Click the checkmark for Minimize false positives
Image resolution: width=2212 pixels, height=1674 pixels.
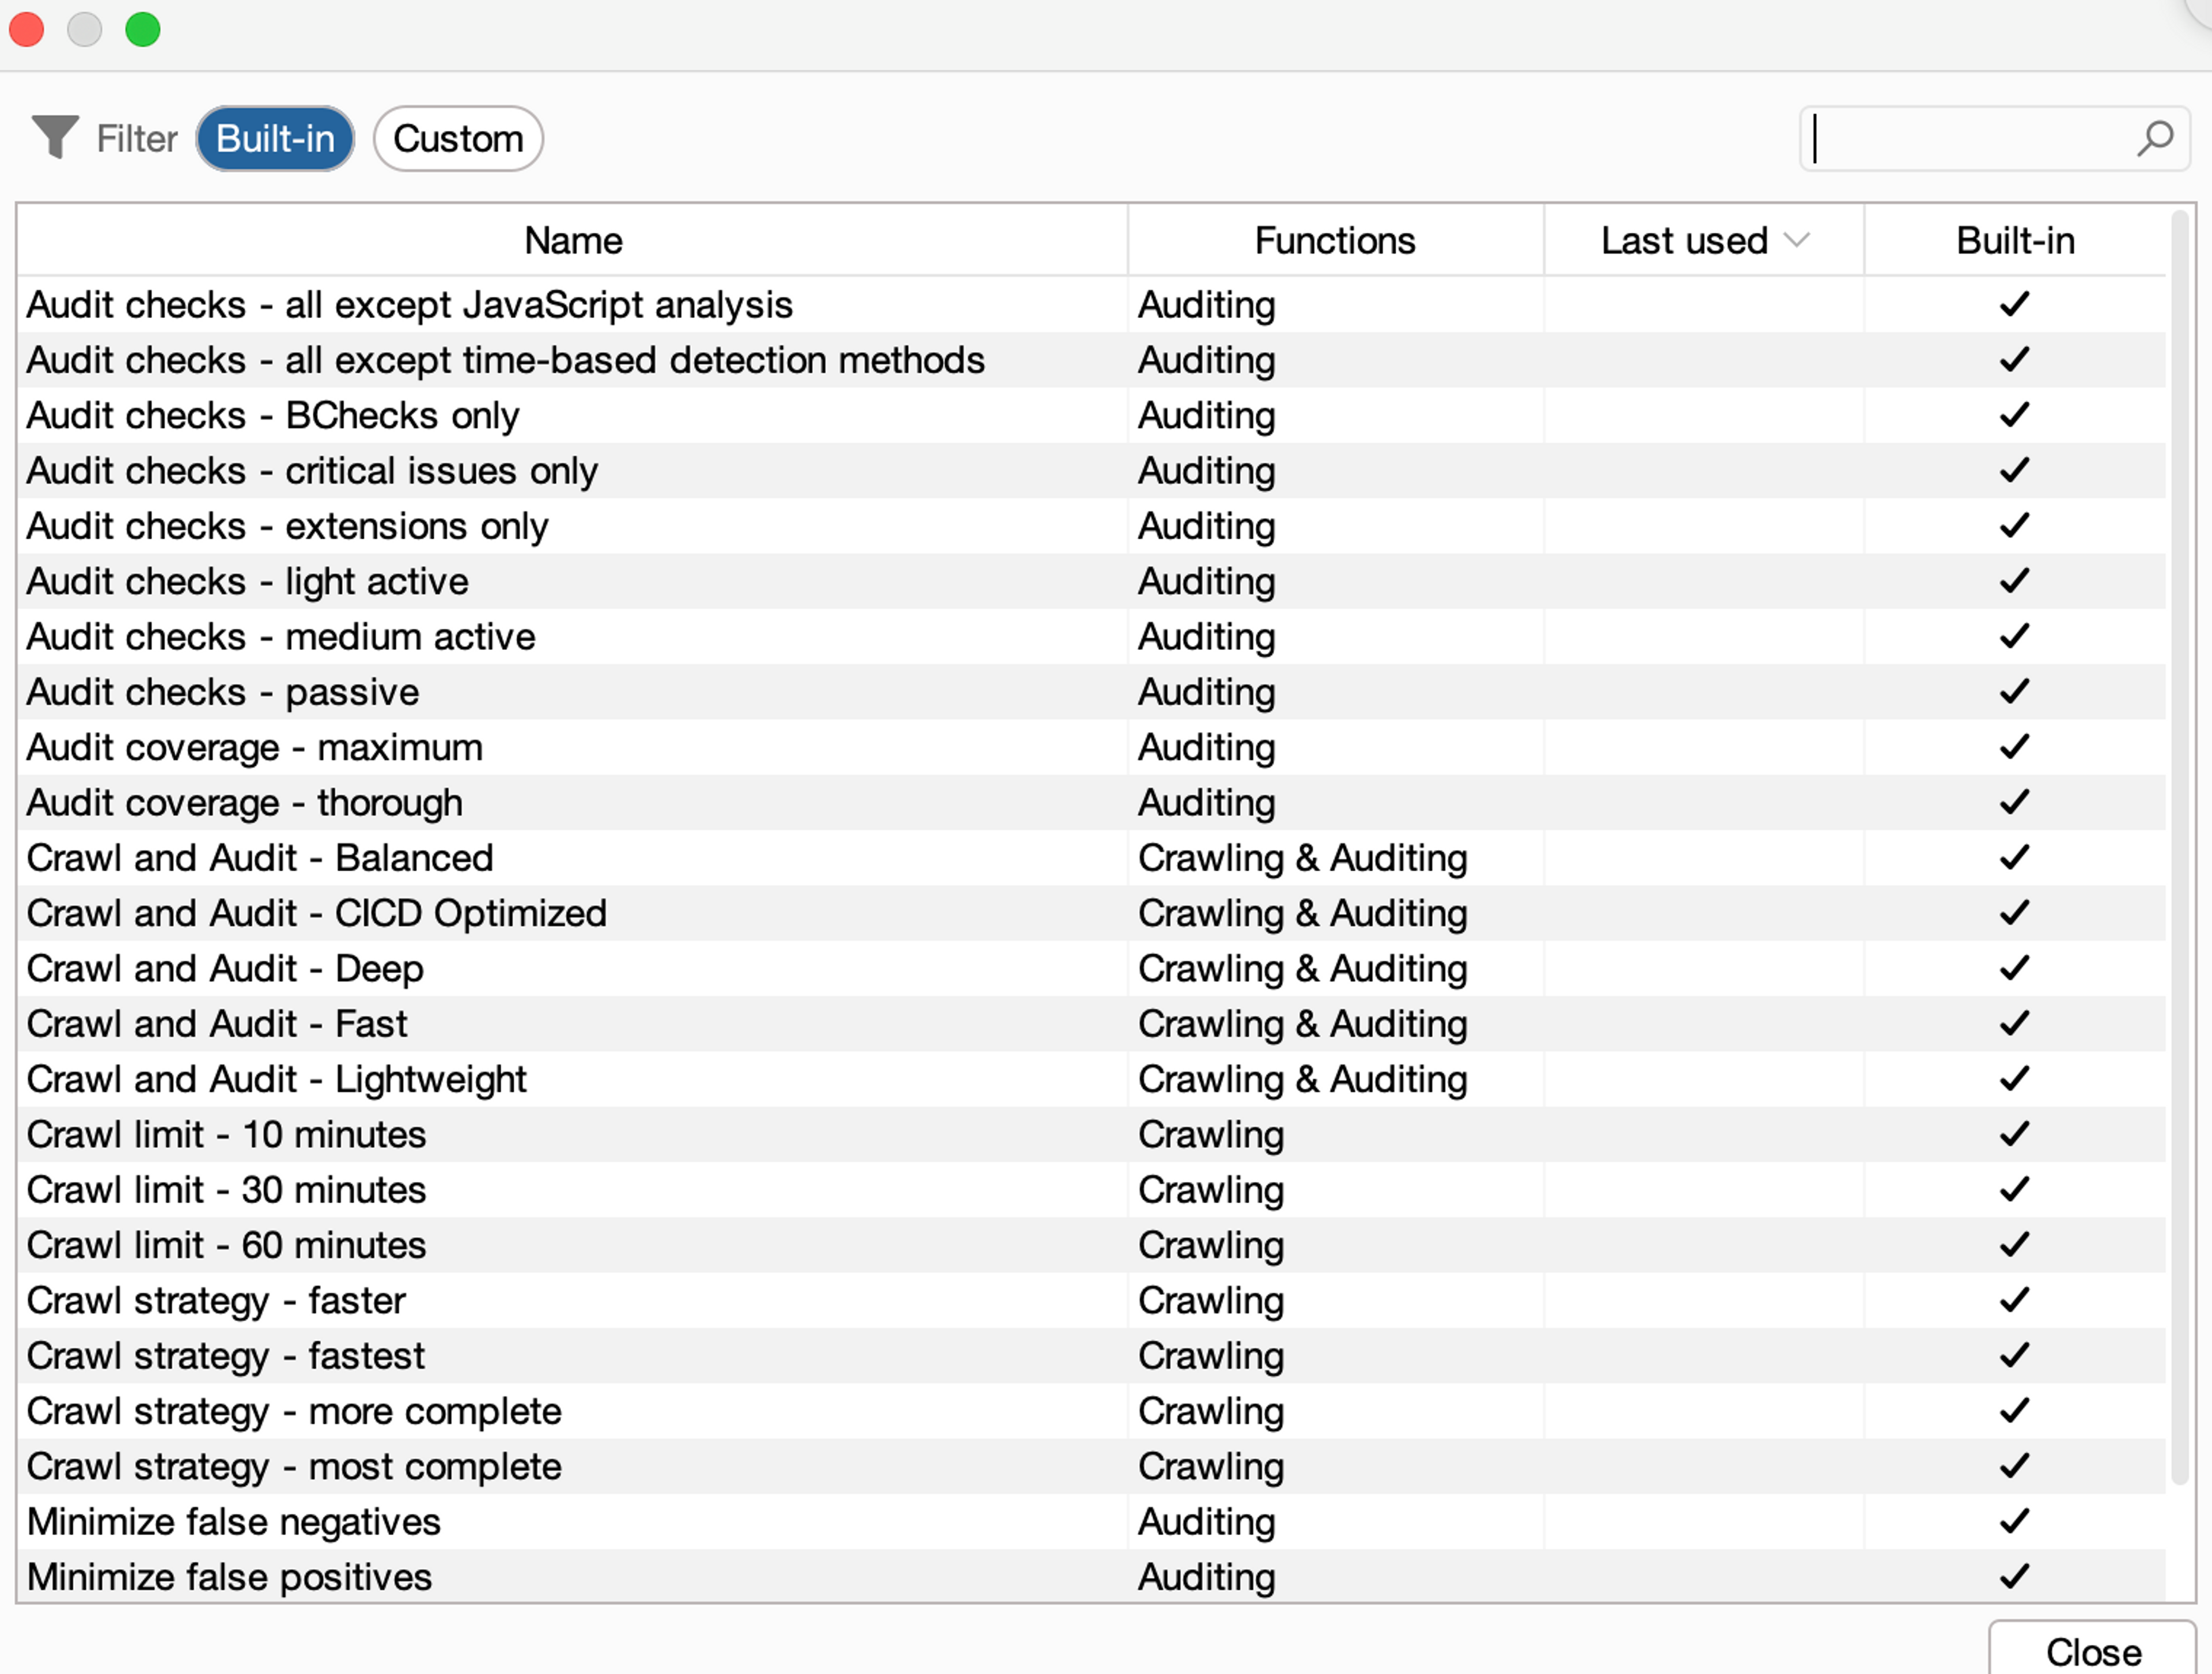point(2014,1577)
